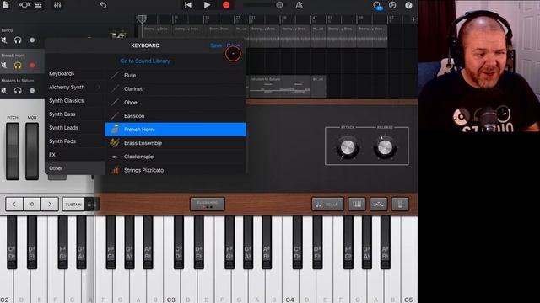This screenshot has height=303, width=540.
Task: Toggle the metronome
Action: [x=299, y=5]
